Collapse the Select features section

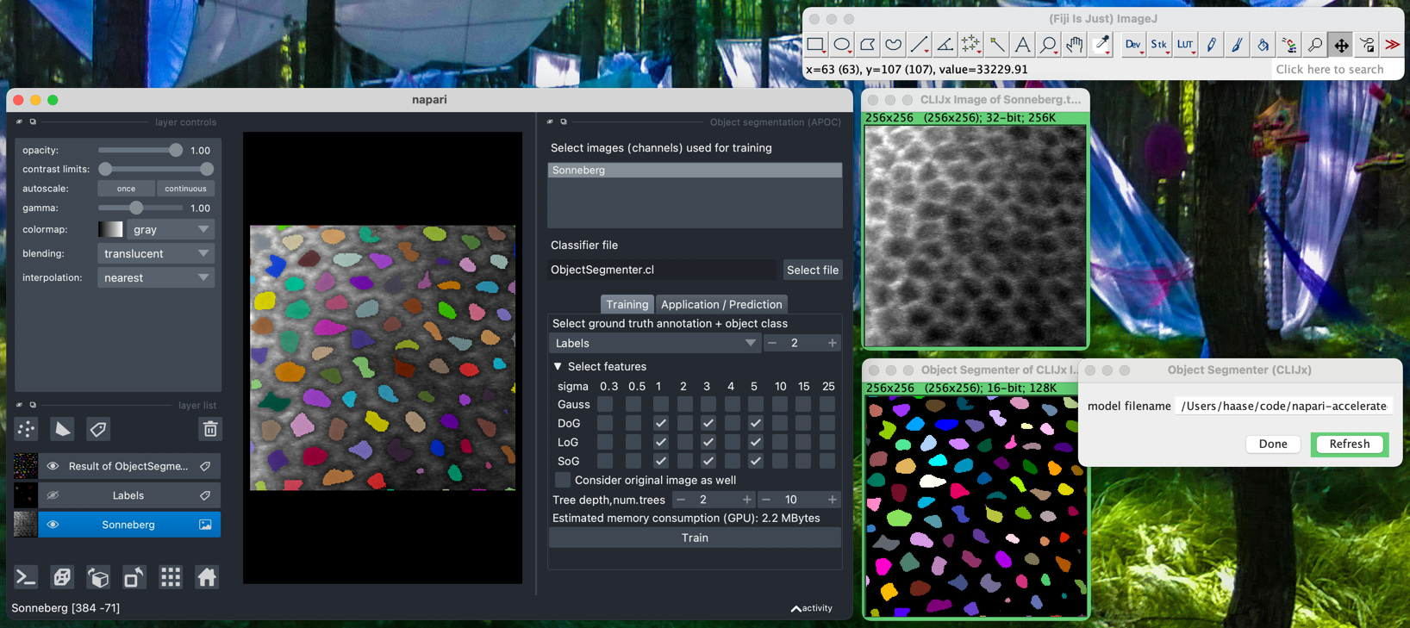click(x=558, y=366)
